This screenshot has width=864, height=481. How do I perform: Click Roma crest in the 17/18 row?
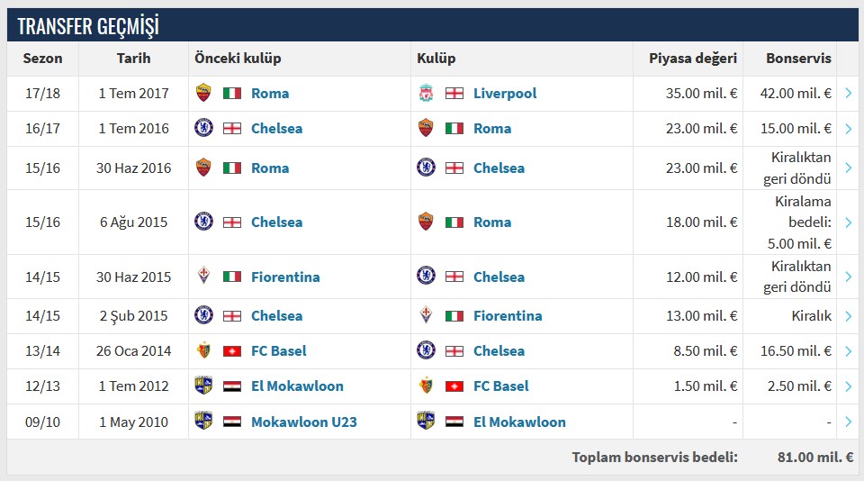[x=203, y=93]
